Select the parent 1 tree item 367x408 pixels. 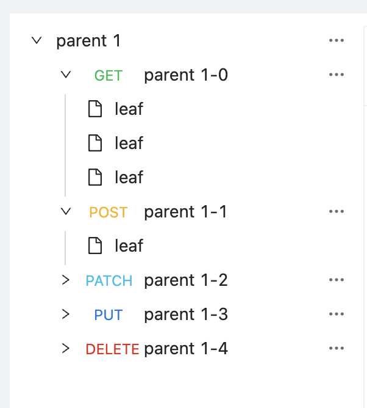pyautogui.click(x=88, y=40)
